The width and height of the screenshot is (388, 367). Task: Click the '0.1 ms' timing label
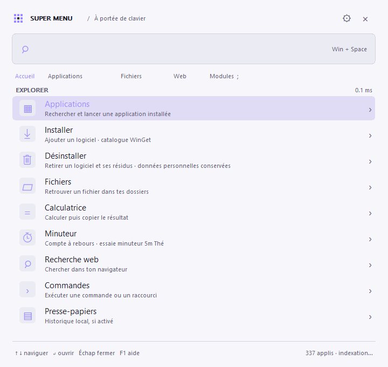364,90
